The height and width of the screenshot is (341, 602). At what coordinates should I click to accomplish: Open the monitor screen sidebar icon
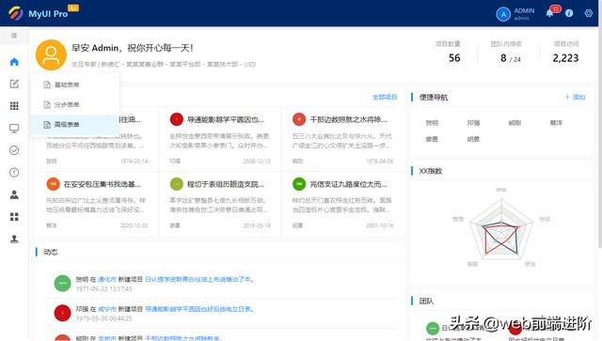pyautogui.click(x=14, y=129)
